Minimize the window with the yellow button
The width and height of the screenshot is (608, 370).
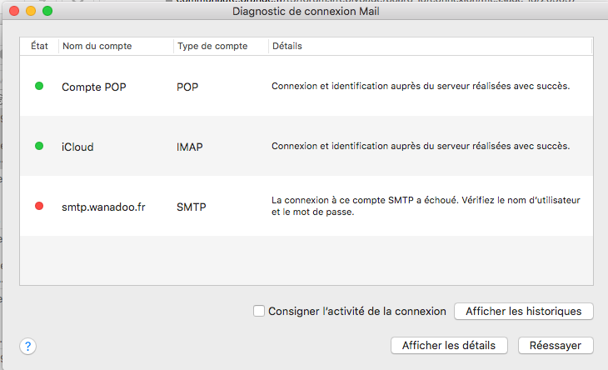click(31, 12)
